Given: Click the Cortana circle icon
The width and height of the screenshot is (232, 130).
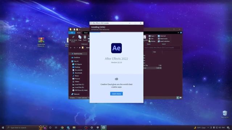Looking at the screenshot, I should pyautogui.click(x=50, y=127).
